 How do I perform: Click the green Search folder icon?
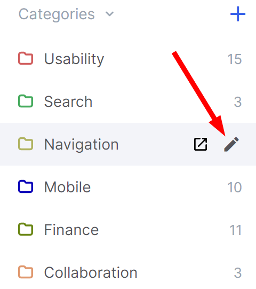[x=26, y=101]
